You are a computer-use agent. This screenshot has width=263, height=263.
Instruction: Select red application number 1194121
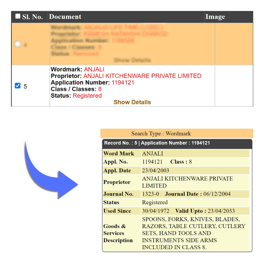click(x=123, y=83)
